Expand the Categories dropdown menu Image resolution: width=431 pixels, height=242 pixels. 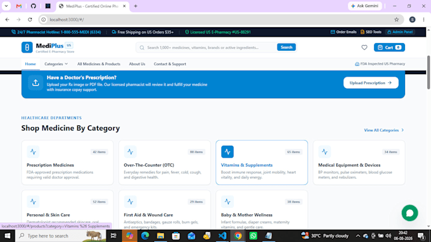(56, 64)
